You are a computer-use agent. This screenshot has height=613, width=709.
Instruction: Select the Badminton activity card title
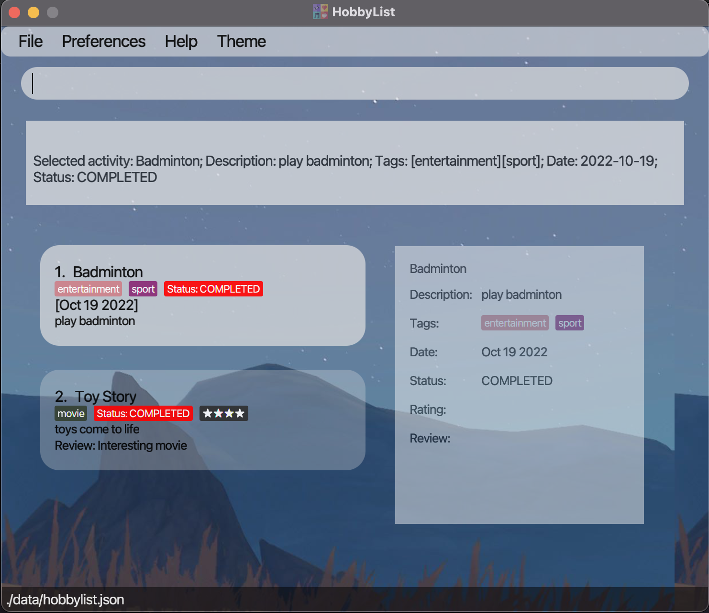click(108, 272)
